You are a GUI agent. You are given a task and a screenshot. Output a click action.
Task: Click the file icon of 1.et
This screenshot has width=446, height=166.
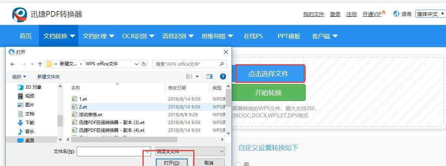74,99
